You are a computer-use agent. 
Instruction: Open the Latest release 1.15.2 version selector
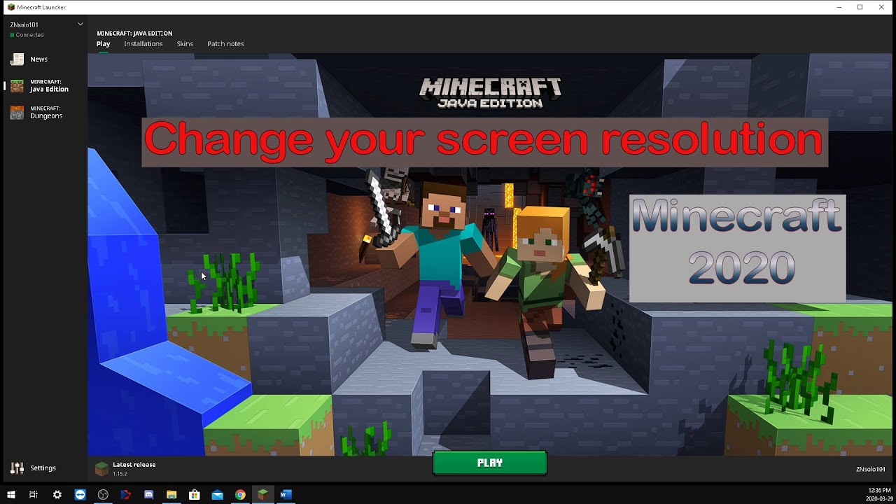click(x=126, y=469)
